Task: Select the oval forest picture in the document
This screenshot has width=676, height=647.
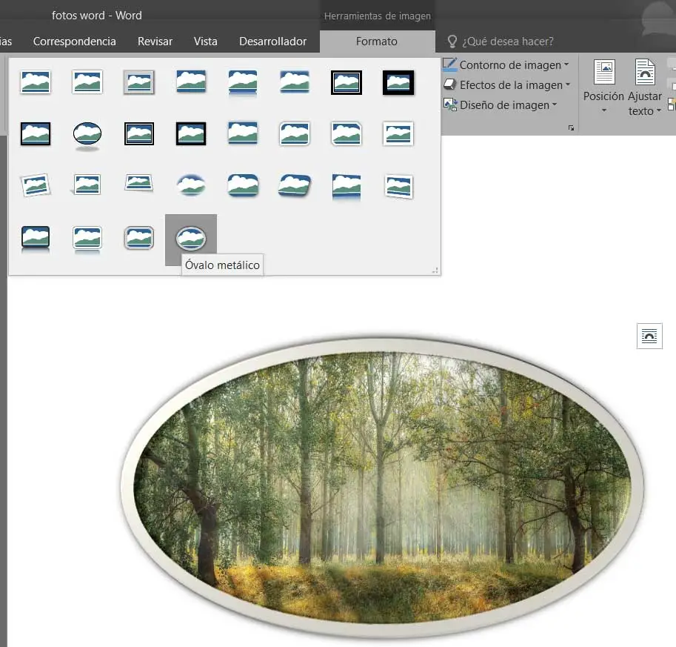Action: pos(382,487)
